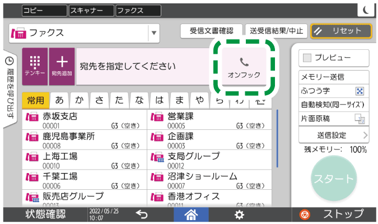Select 企画課 fax destination
The width and height of the screenshot is (378, 224).
coord(209,140)
